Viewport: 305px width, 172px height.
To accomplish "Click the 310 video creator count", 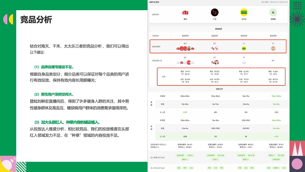I will [215, 137].
